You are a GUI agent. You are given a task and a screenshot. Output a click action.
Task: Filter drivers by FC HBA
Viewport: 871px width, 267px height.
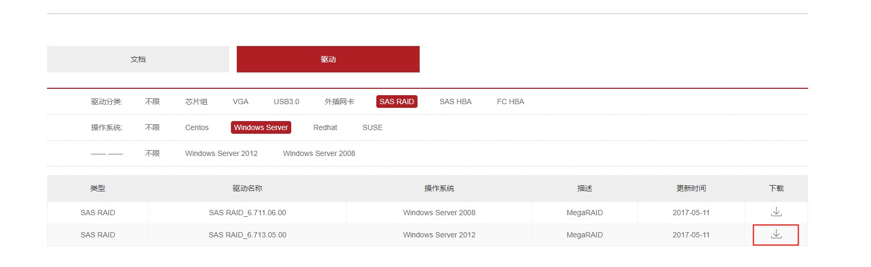pos(511,102)
